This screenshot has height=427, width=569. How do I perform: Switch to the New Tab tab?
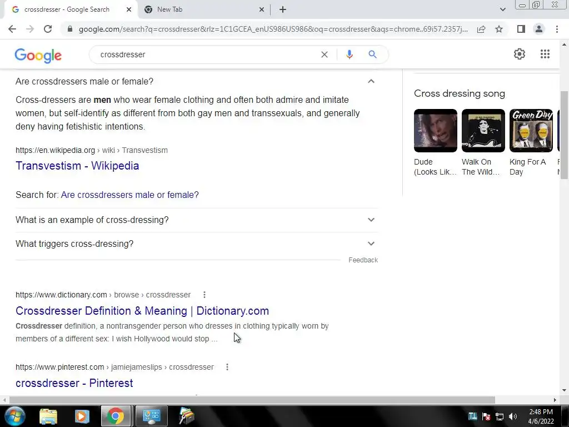tap(204, 9)
